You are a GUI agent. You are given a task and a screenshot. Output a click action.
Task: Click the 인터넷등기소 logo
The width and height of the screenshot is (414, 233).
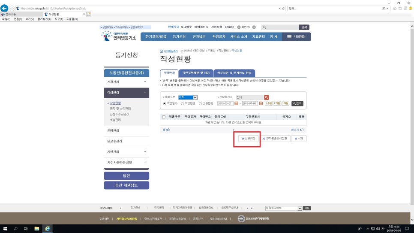coord(119,36)
